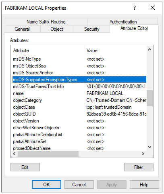This screenshot has height=194, width=164.
Task: Click the vertical scrollbar up arrow
Action: pyautogui.click(x=150, y=49)
